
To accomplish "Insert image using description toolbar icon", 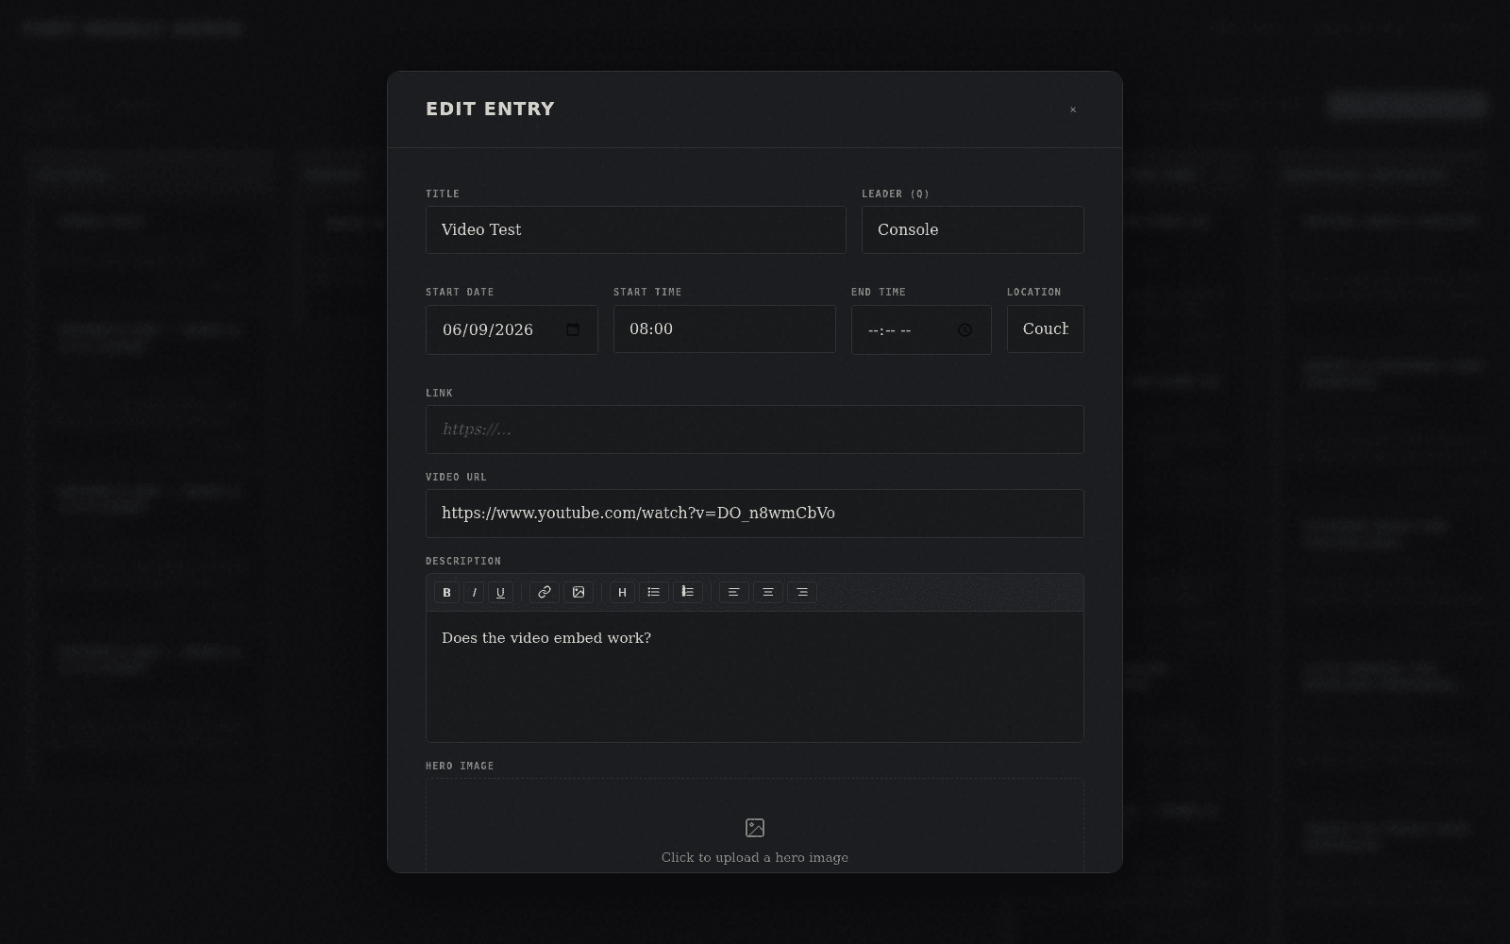I will pos(579,592).
